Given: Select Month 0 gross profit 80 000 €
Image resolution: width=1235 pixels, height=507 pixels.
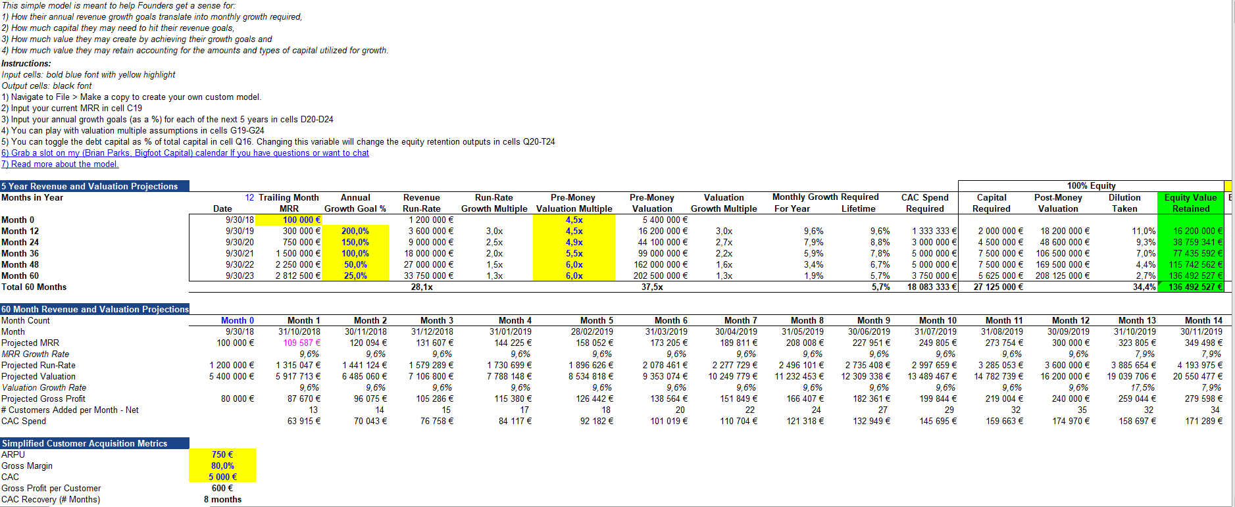Looking at the screenshot, I should (x=237, y=398).
